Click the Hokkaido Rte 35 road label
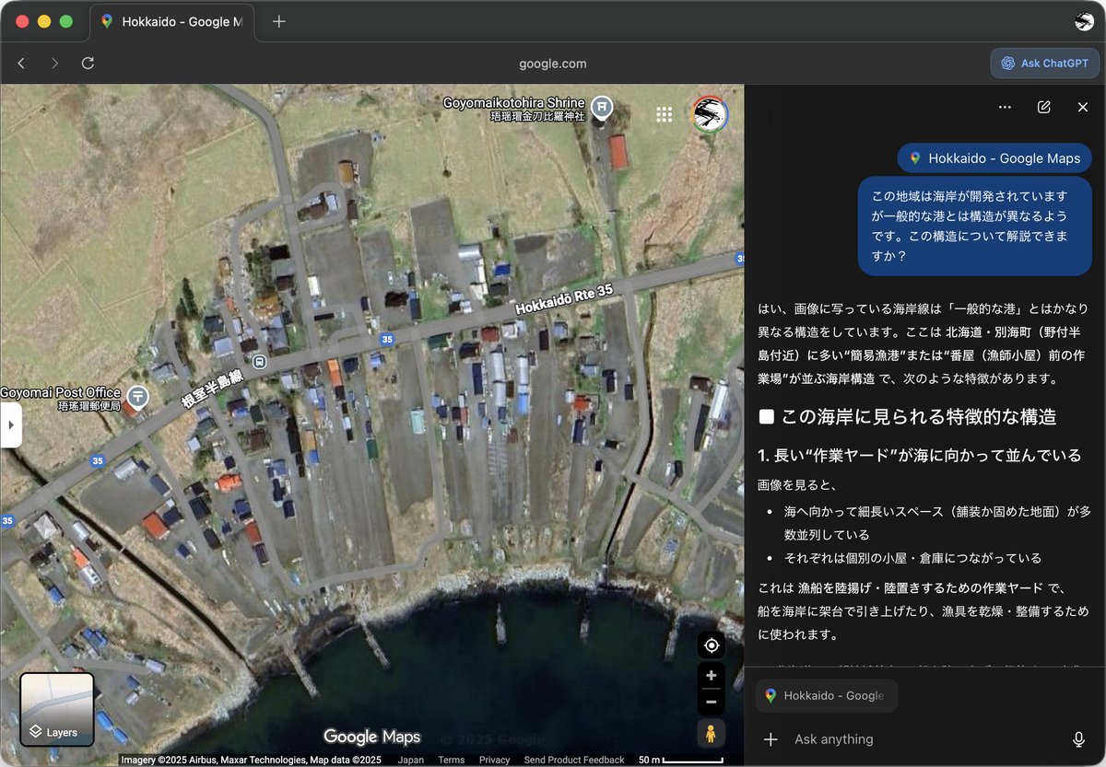This screenshot has width=1106, height=767. click(x=564, y=300)
